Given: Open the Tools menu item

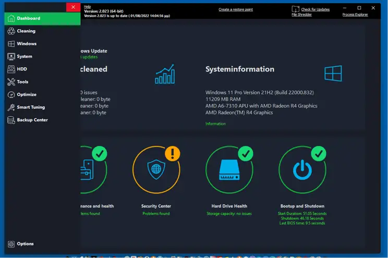Looking at the screenshot, I should (43, 82).
